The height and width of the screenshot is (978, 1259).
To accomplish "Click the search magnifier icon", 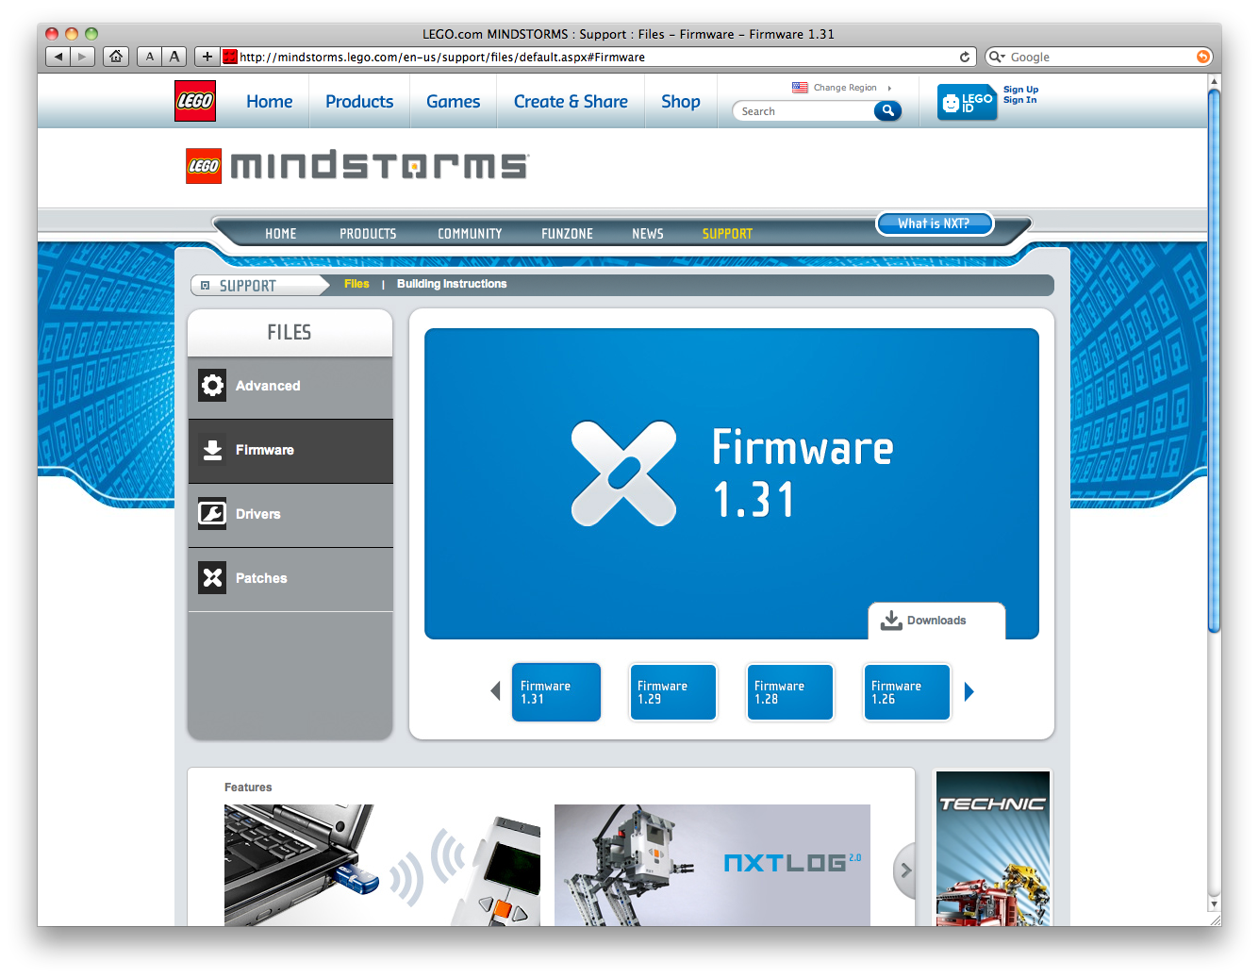I will 886,110.
